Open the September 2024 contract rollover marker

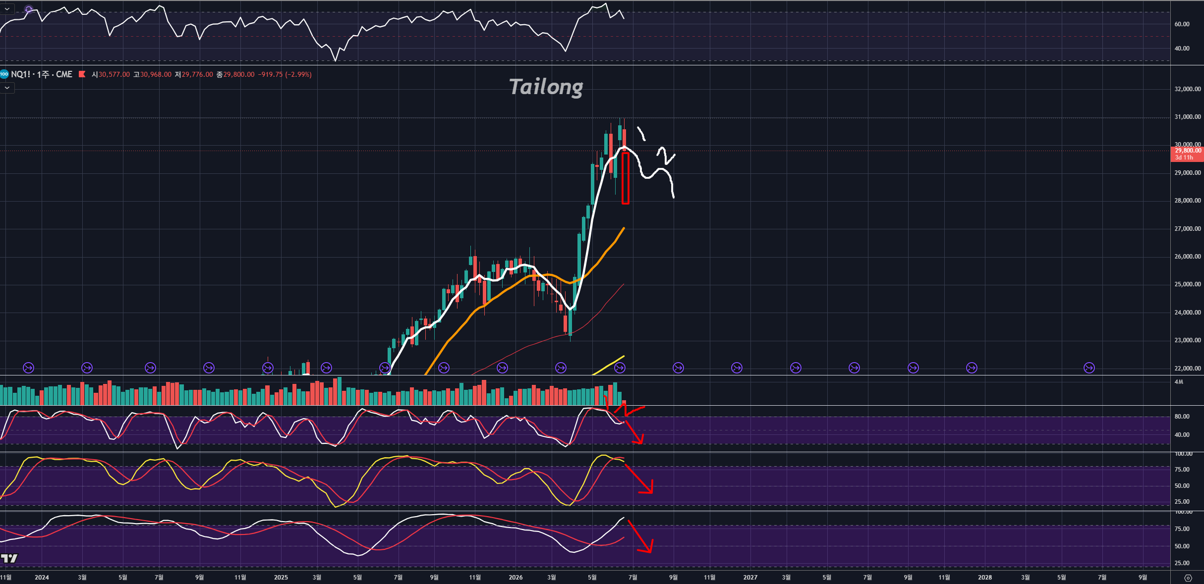pos(209,368)
